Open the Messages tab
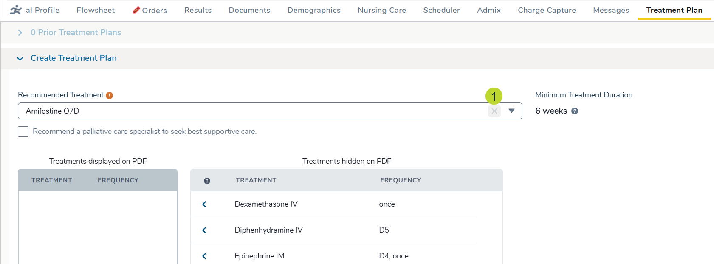714x264 pixels. click(611, 10)
